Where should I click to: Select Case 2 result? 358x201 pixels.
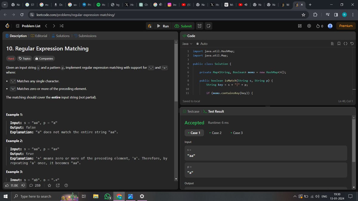coord(215,133)
